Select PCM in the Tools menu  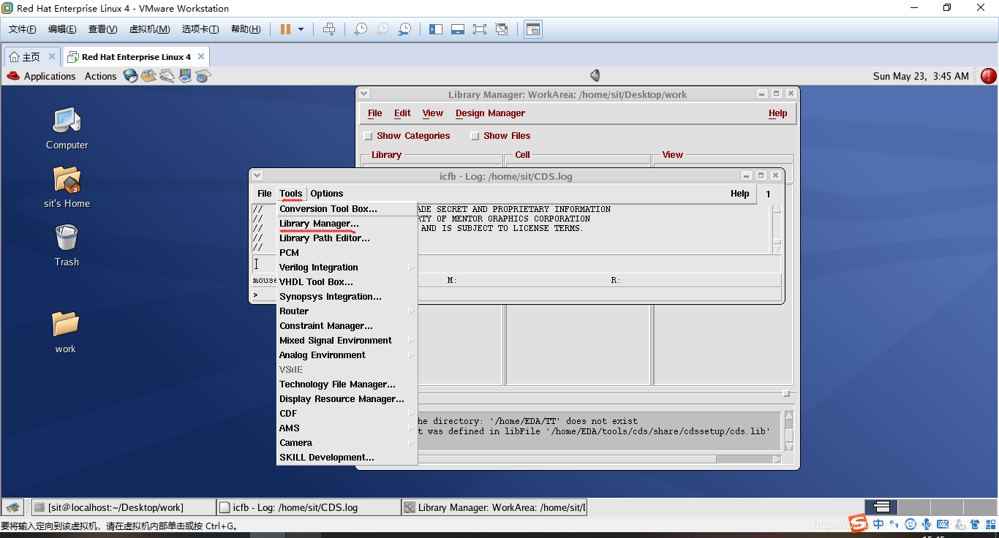347,253
